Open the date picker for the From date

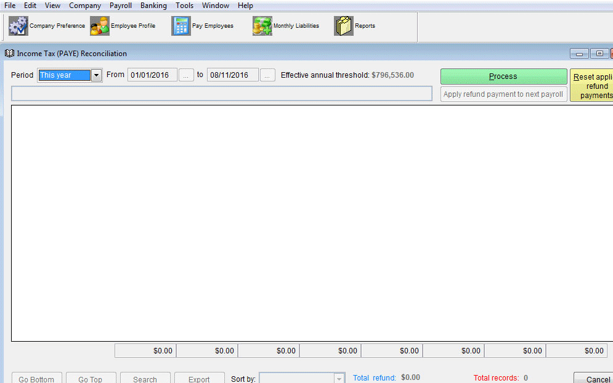[x=185, y=75]
